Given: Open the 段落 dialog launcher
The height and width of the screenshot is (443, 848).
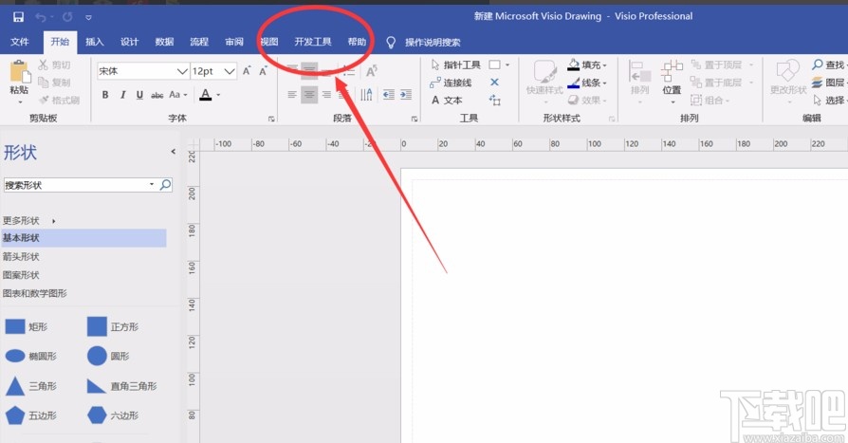Looking at the screenshot, I should [x=415, y=119].
